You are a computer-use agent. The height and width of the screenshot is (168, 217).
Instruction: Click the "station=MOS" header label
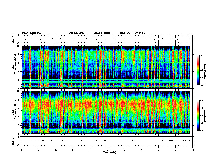[x=102, y=33]
